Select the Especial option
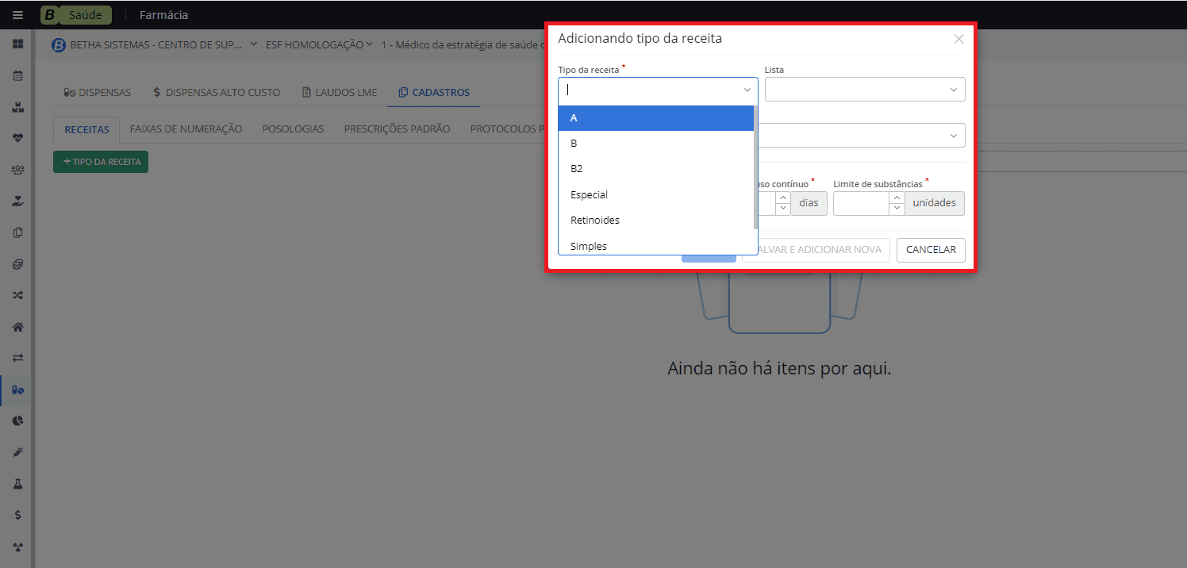The image size is (1187, 568). (x=655, y=194)
